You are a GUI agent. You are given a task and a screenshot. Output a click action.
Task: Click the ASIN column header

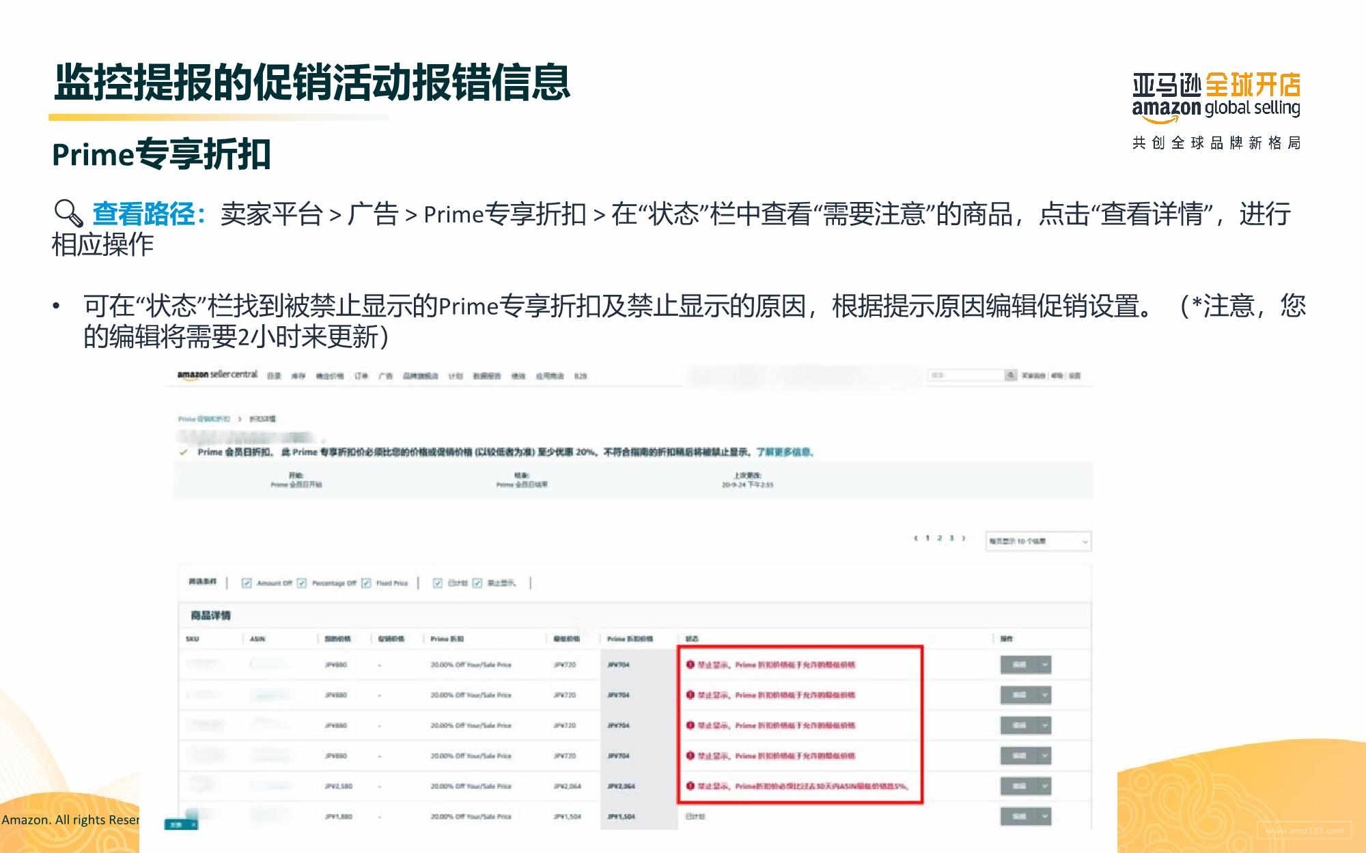point(257,639)
